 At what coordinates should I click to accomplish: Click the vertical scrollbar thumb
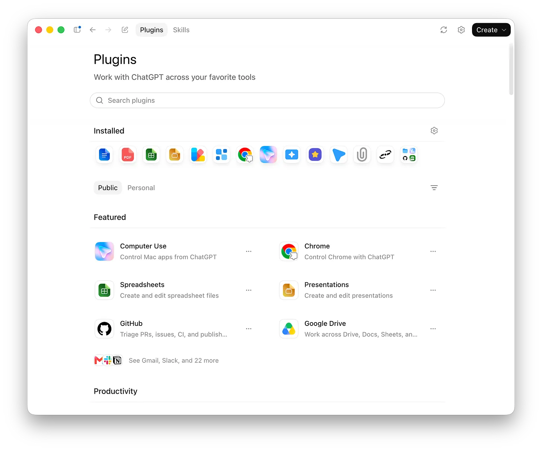[511, 70]
